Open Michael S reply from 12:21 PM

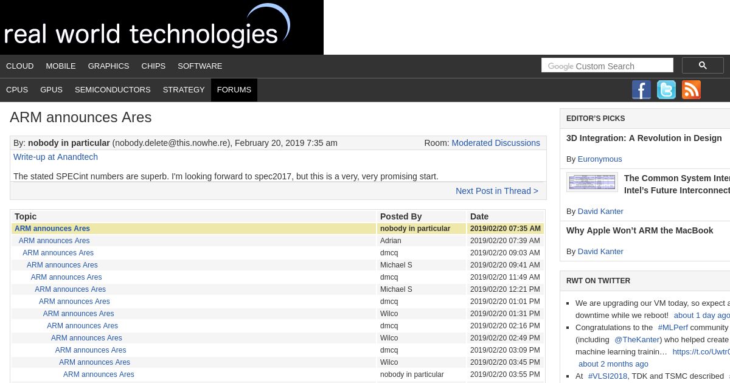[x=70, y=289]
